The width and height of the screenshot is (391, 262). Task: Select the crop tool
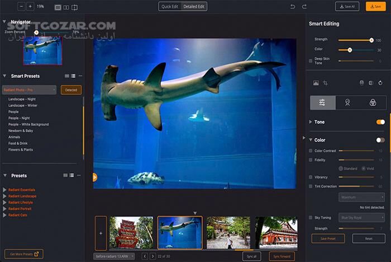click(x=325, y=83)
